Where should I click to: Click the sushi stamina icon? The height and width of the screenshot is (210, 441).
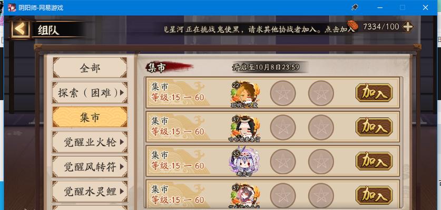[352, 25]
